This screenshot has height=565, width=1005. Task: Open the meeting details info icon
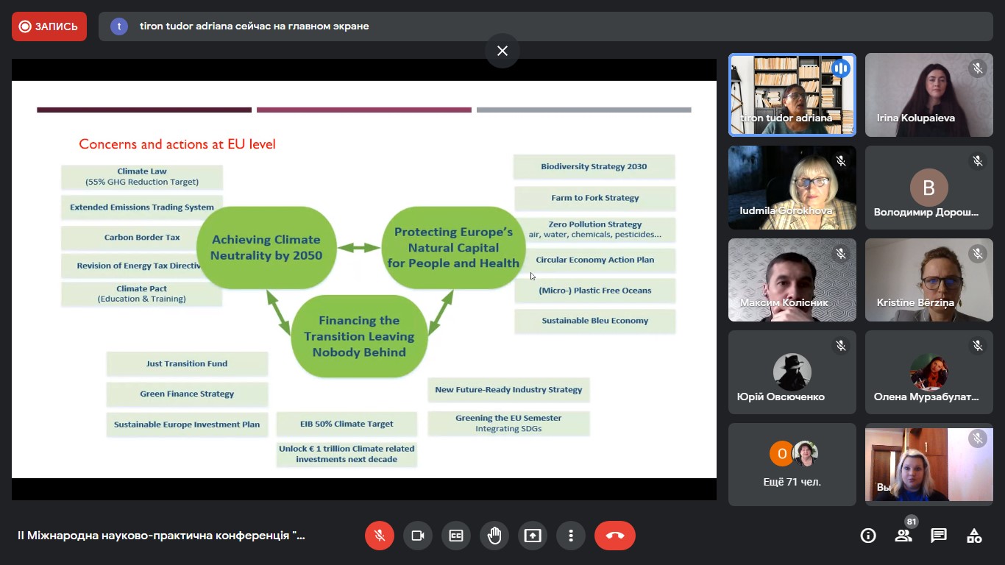(x=868, y=536)
